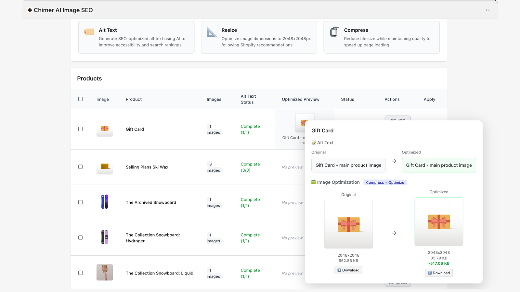
Task: Check the Gift Card row checkbox
Action: 80,129
